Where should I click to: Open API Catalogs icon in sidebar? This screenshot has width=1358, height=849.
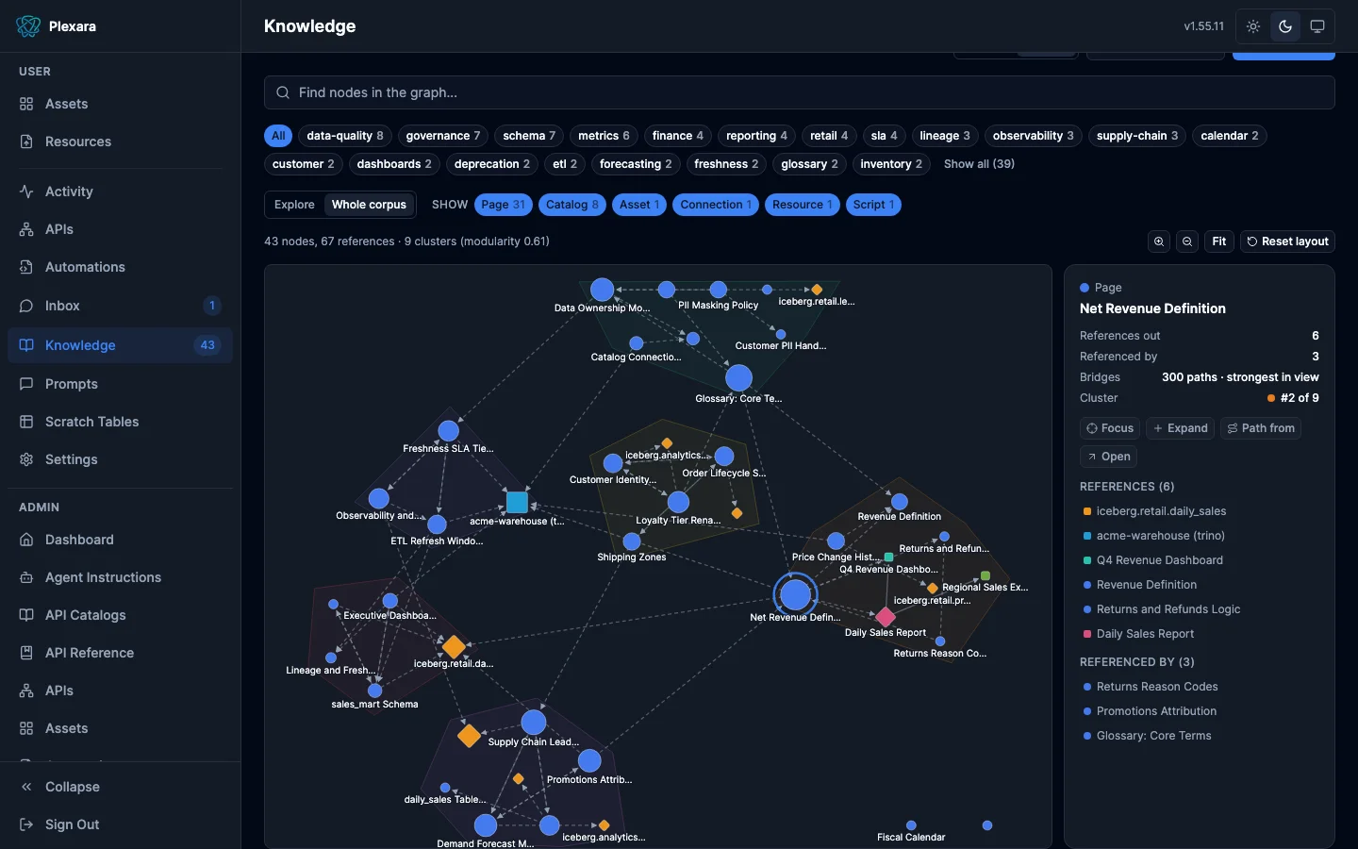tap(26, 615)
